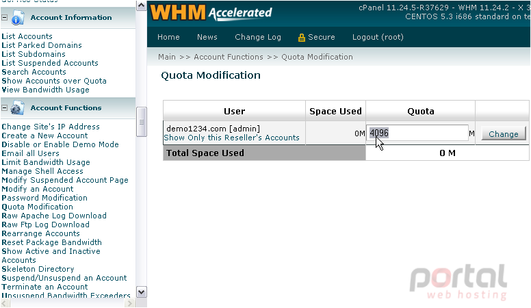This screenshot has width=531, height=308.
Task: Click the sidebar scroll-up arrow
Action: point(141,5)
